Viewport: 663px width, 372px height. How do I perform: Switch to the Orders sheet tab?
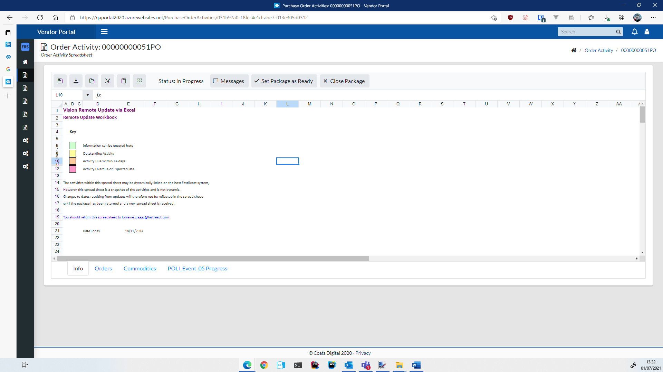(x=103, y=269)
